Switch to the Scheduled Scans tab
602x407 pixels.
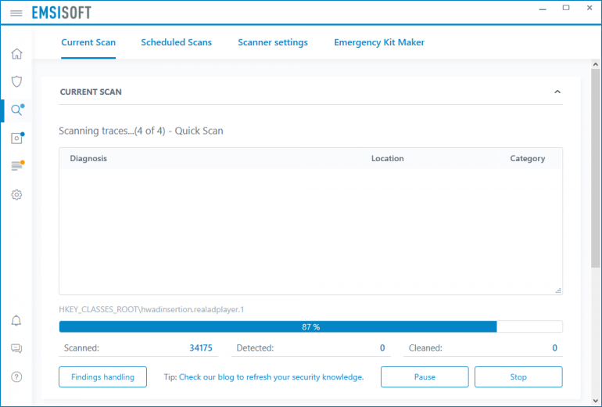tap(176, 42)
